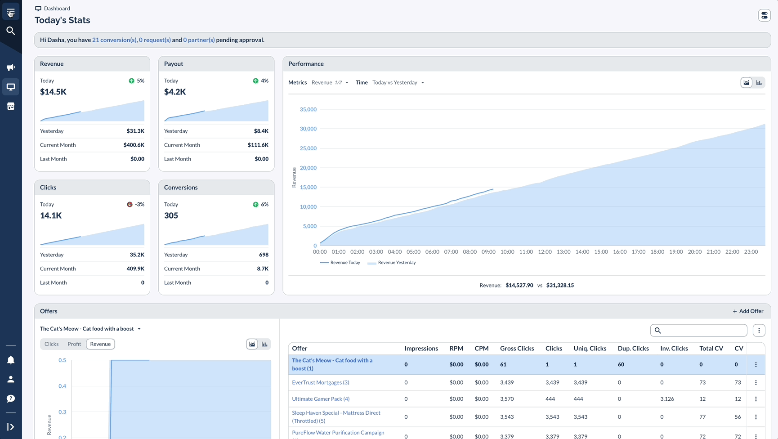Switch Performance chart to area view
778x439 pixels.
[747, 83]
